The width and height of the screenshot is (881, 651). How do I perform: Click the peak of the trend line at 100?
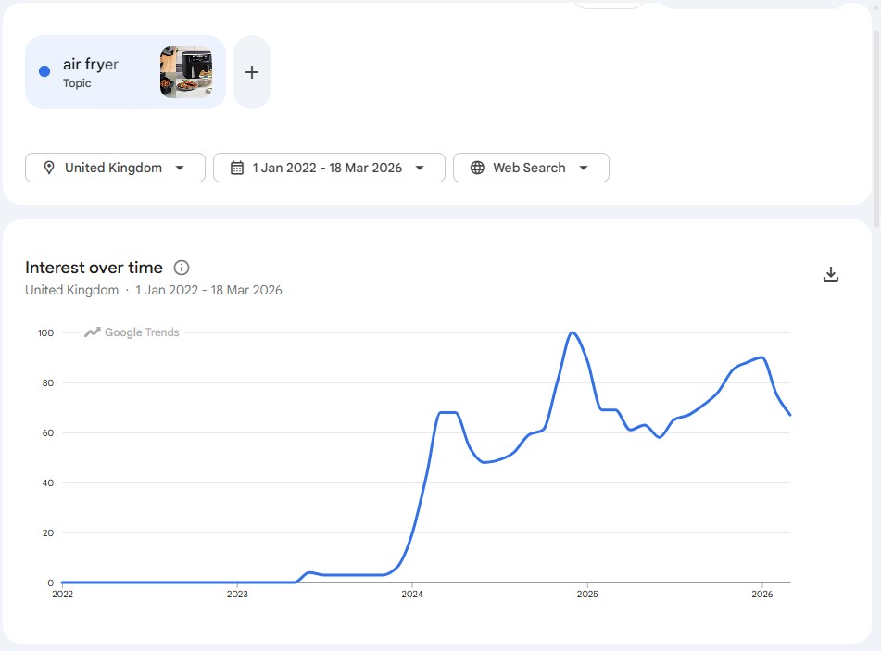pos(573,333)
